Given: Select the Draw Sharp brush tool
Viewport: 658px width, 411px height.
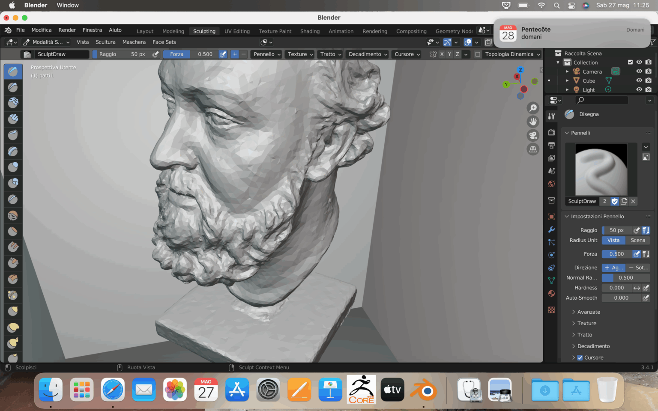Looking at the screenshot, I should pyautogui.click(x=13, y=87).
